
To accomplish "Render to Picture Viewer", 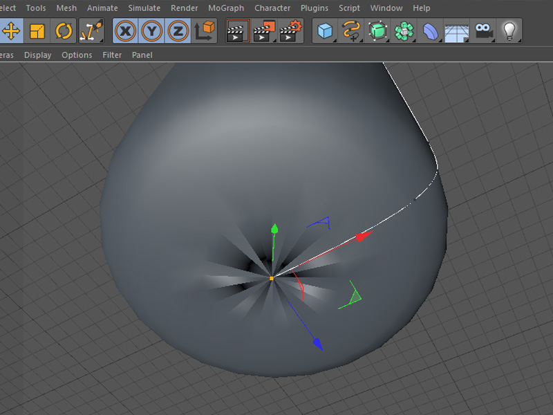I will [264, 31].
